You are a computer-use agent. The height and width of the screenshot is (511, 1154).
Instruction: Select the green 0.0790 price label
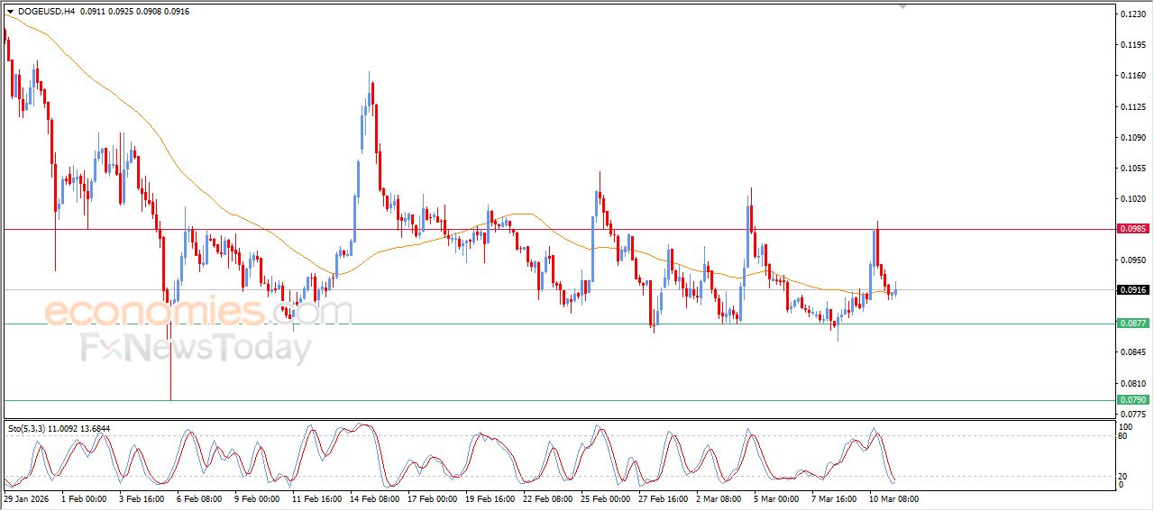(x=1132, y=399)
